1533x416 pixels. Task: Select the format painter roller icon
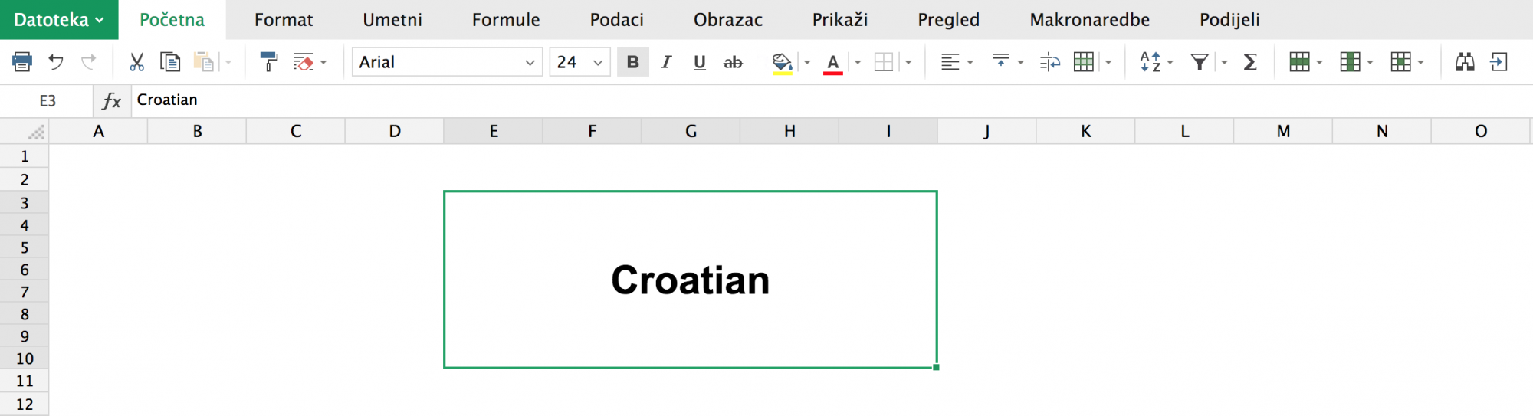coord(268,62)
